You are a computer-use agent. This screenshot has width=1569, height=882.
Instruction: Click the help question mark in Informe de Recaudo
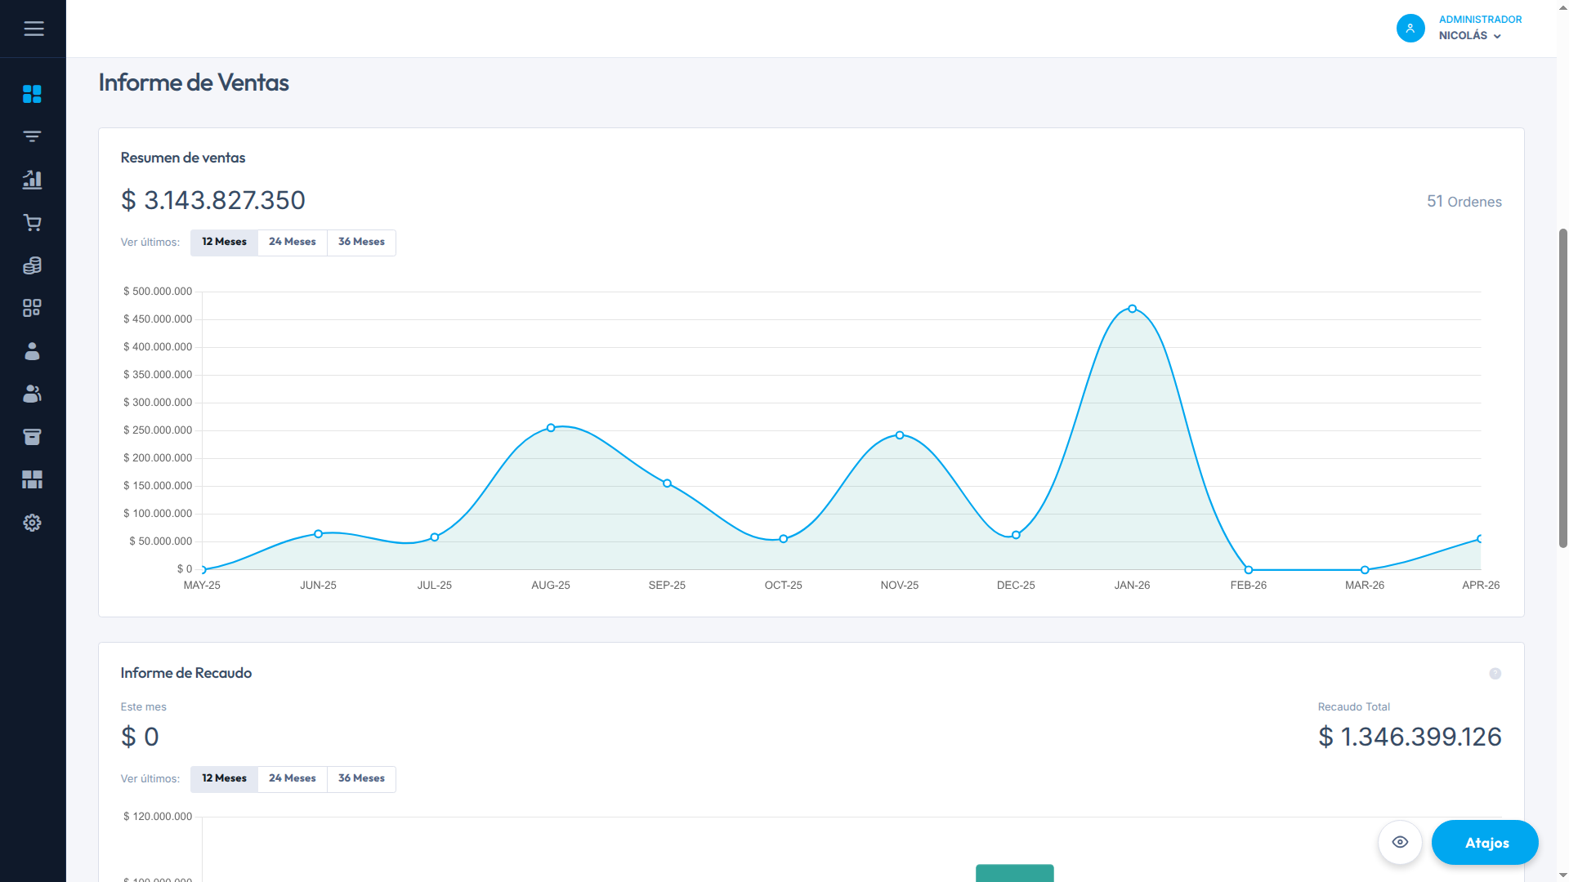[1495, 674]
